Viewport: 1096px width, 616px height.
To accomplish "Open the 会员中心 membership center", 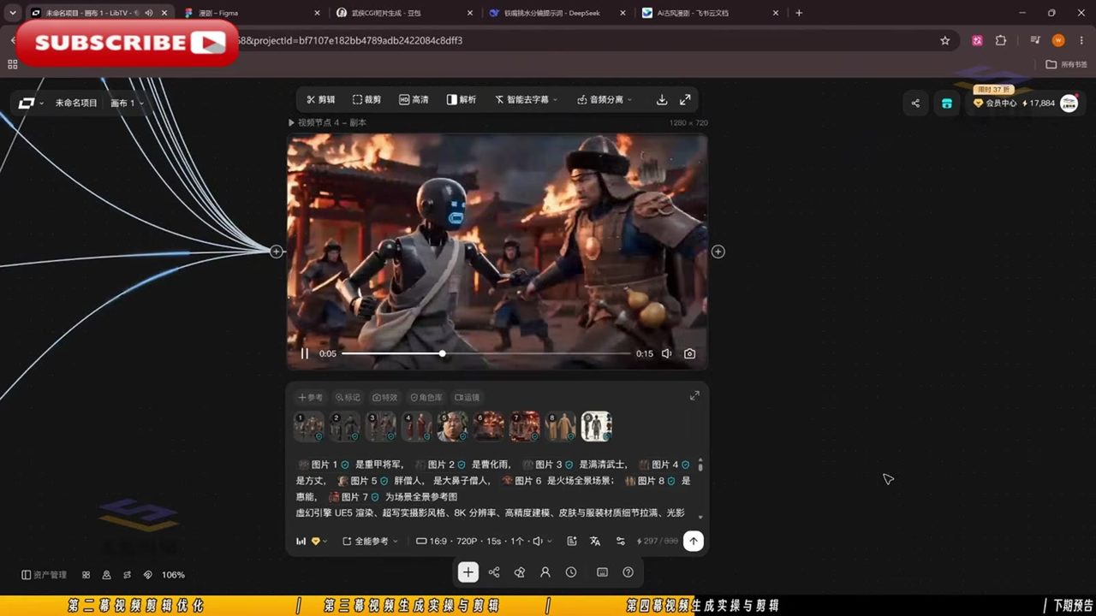I will click(x=995, y=103).
